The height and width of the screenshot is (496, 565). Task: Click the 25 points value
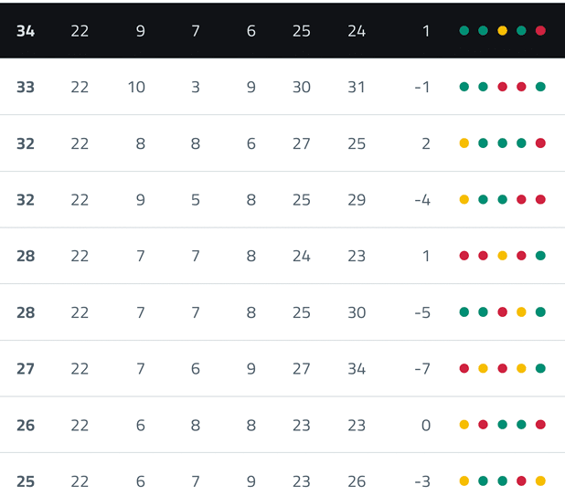(x=26, y=481)
